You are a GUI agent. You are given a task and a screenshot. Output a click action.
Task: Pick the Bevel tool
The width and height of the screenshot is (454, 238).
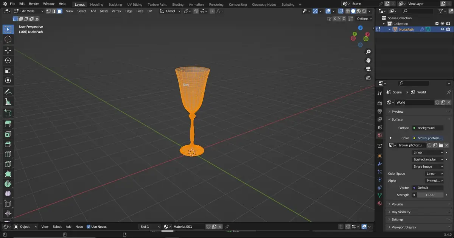coord(8,144)
